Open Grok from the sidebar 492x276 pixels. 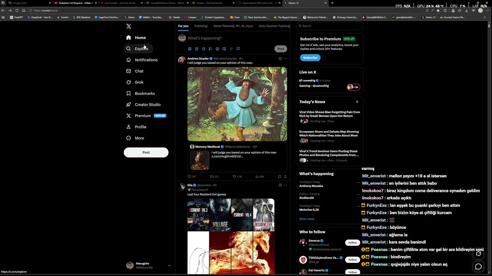pos(135,82)
